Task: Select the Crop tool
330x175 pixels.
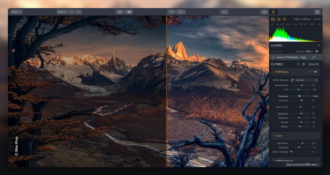Action: [x=224, y=12]
